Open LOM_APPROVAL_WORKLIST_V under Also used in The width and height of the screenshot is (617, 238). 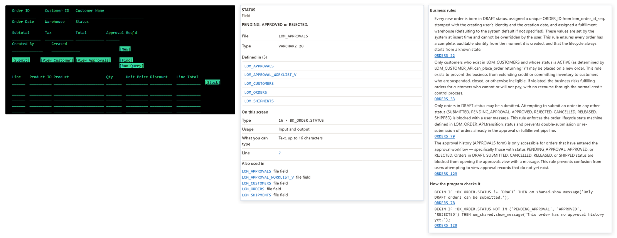point(268,178)
